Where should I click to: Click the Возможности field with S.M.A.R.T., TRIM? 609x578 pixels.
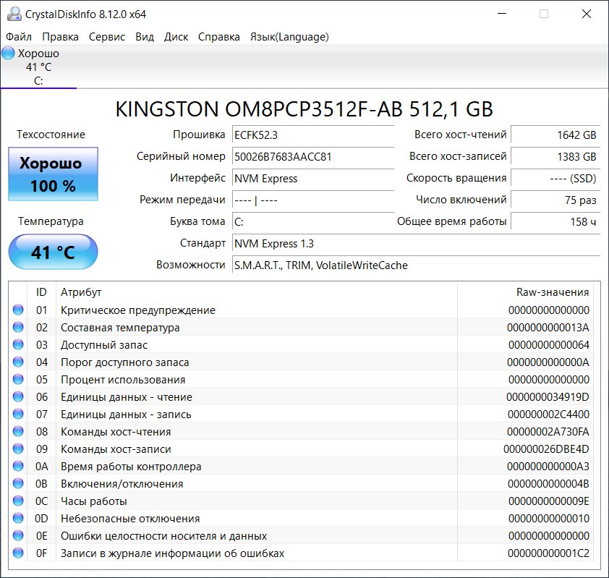pos(416,265)
